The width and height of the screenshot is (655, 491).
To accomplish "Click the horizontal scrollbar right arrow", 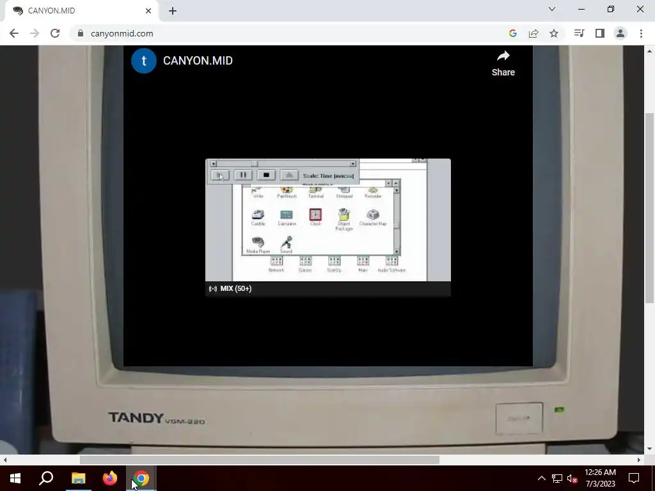I will tap(639, 460).
